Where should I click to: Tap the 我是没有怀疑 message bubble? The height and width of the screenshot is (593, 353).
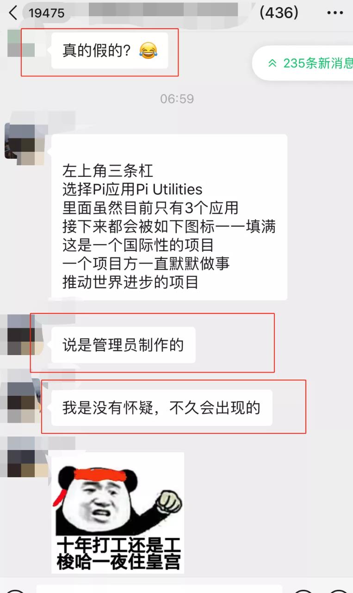point(162,408)
